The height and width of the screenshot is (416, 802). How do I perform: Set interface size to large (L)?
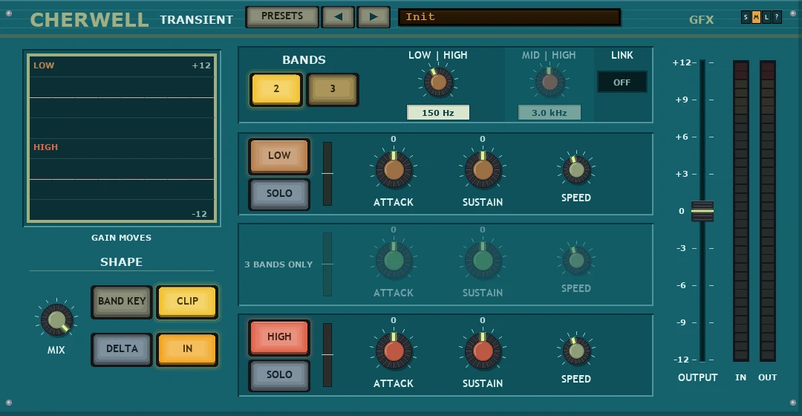(766, 17)
